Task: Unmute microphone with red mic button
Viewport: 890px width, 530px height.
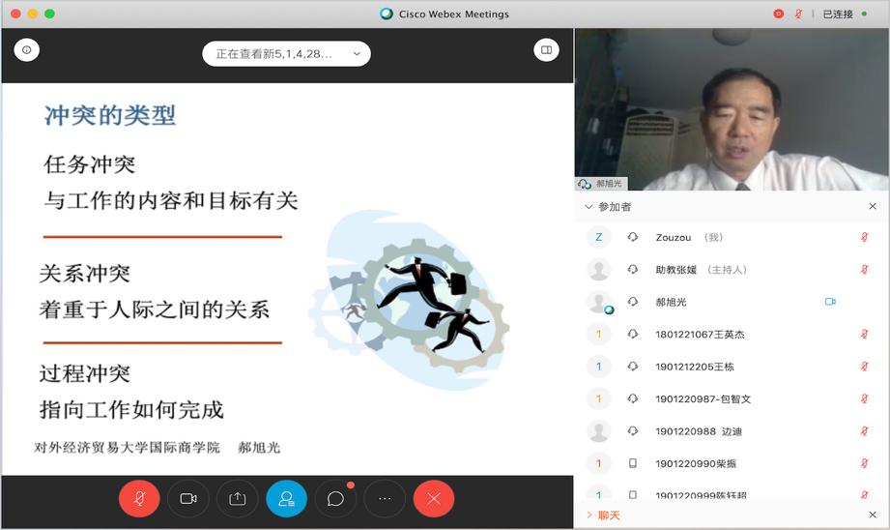Action: point(139,499)
